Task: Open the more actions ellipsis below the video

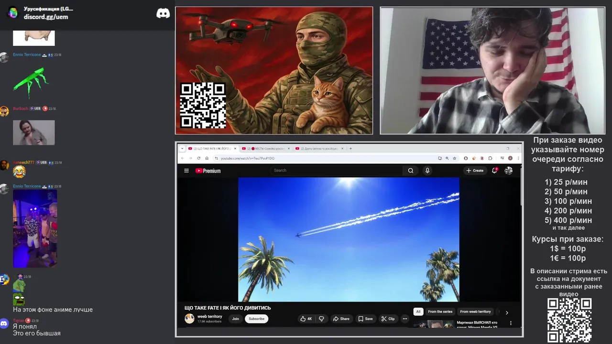Action: [405, 319]
